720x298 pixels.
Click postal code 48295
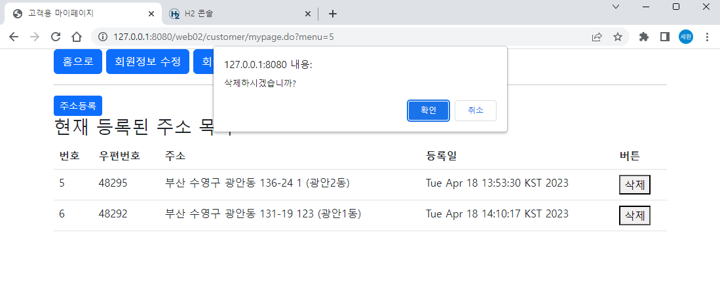point(113,183)
